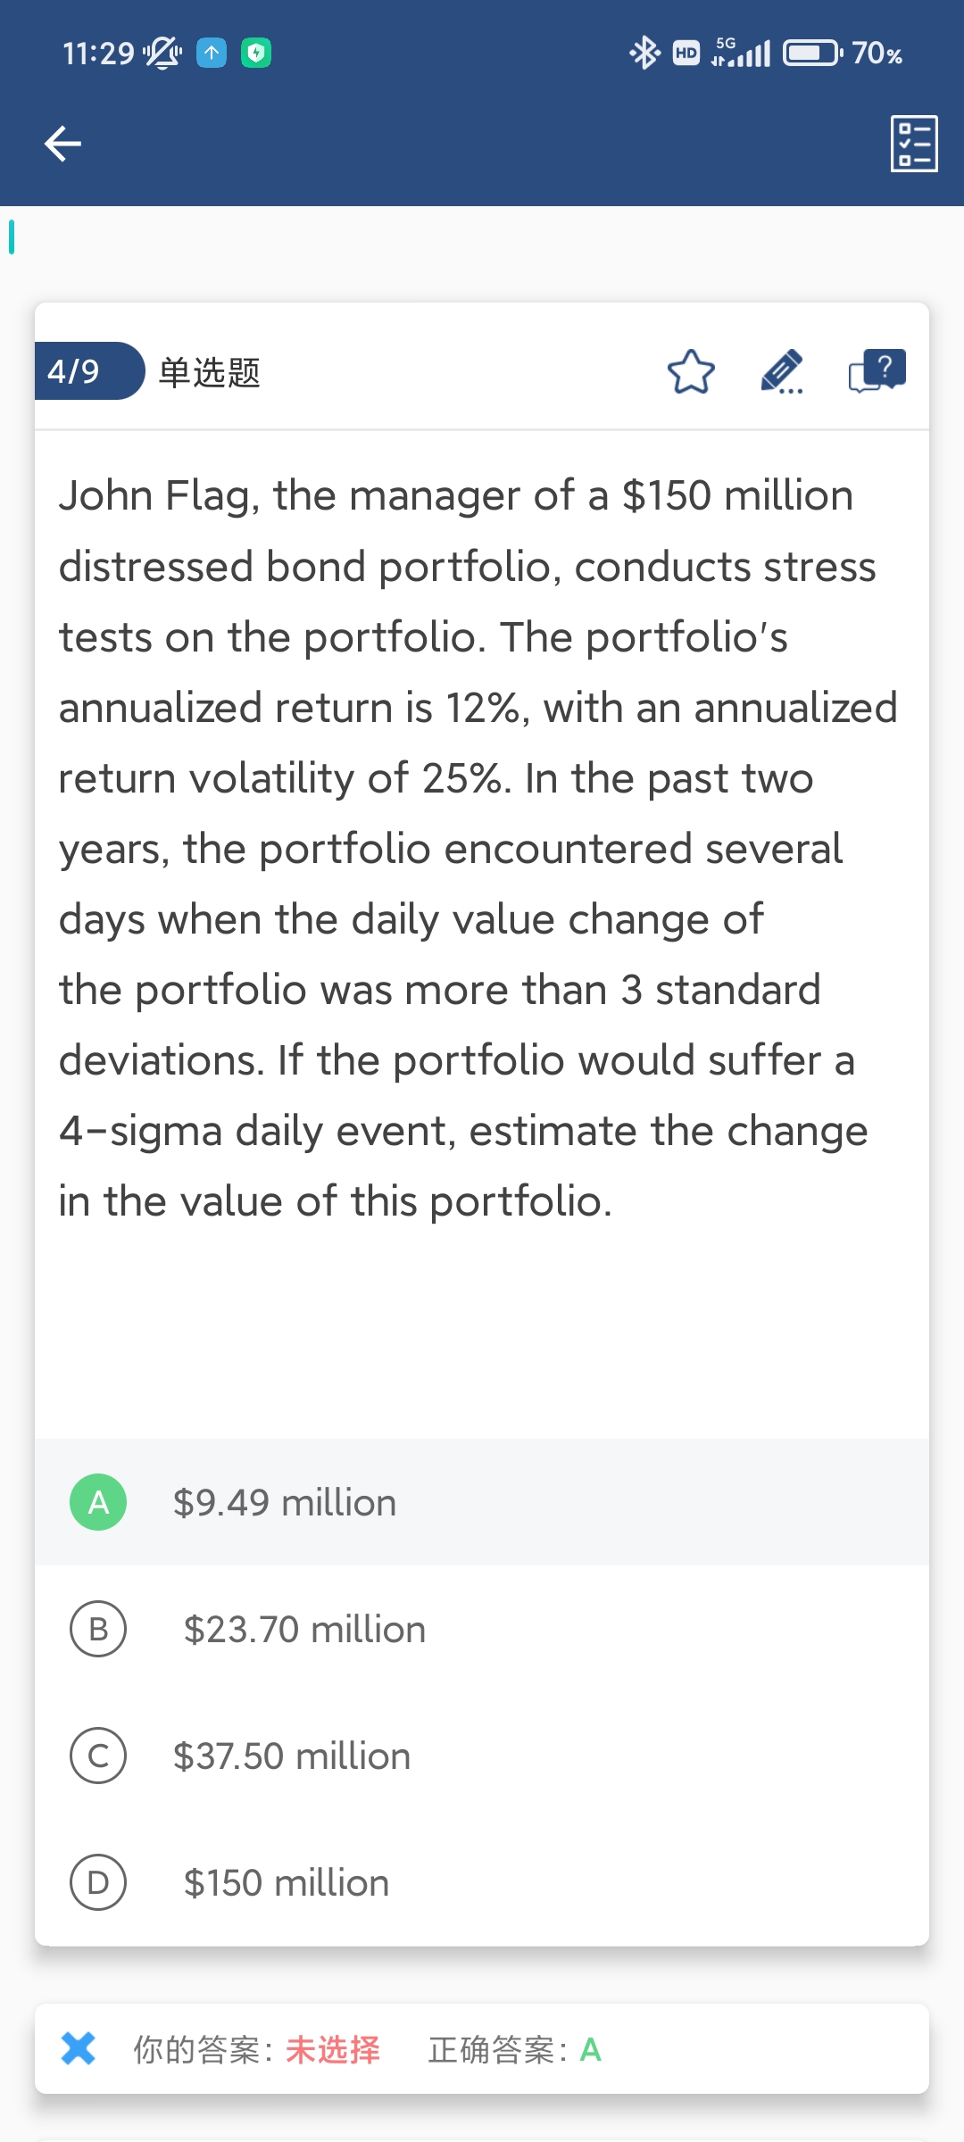Open the pencil notes icon
Screen dimensions: 964x2142
tap(782, 372)
